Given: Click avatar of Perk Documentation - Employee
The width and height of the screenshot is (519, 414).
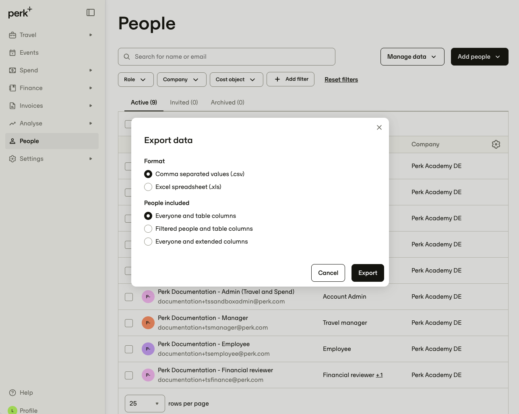Looking at the screenshot, I should click(148, 349).
